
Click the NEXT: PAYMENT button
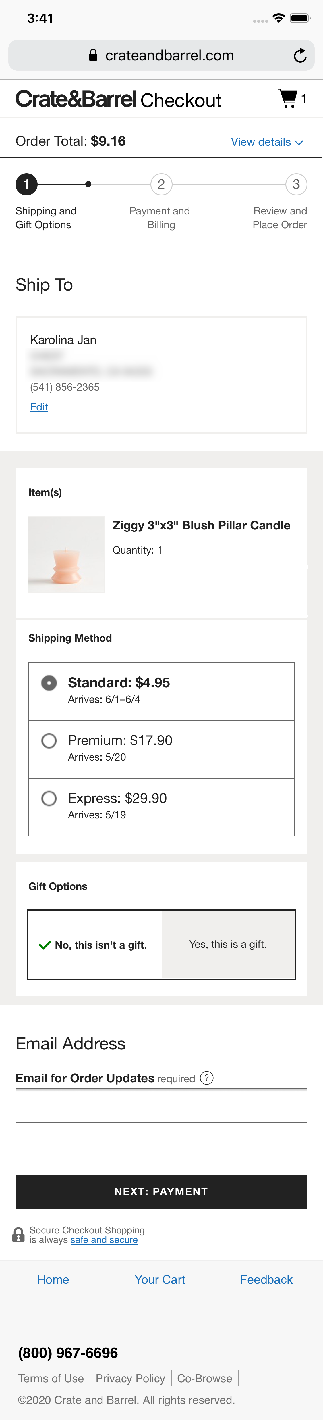[161, 1192]
